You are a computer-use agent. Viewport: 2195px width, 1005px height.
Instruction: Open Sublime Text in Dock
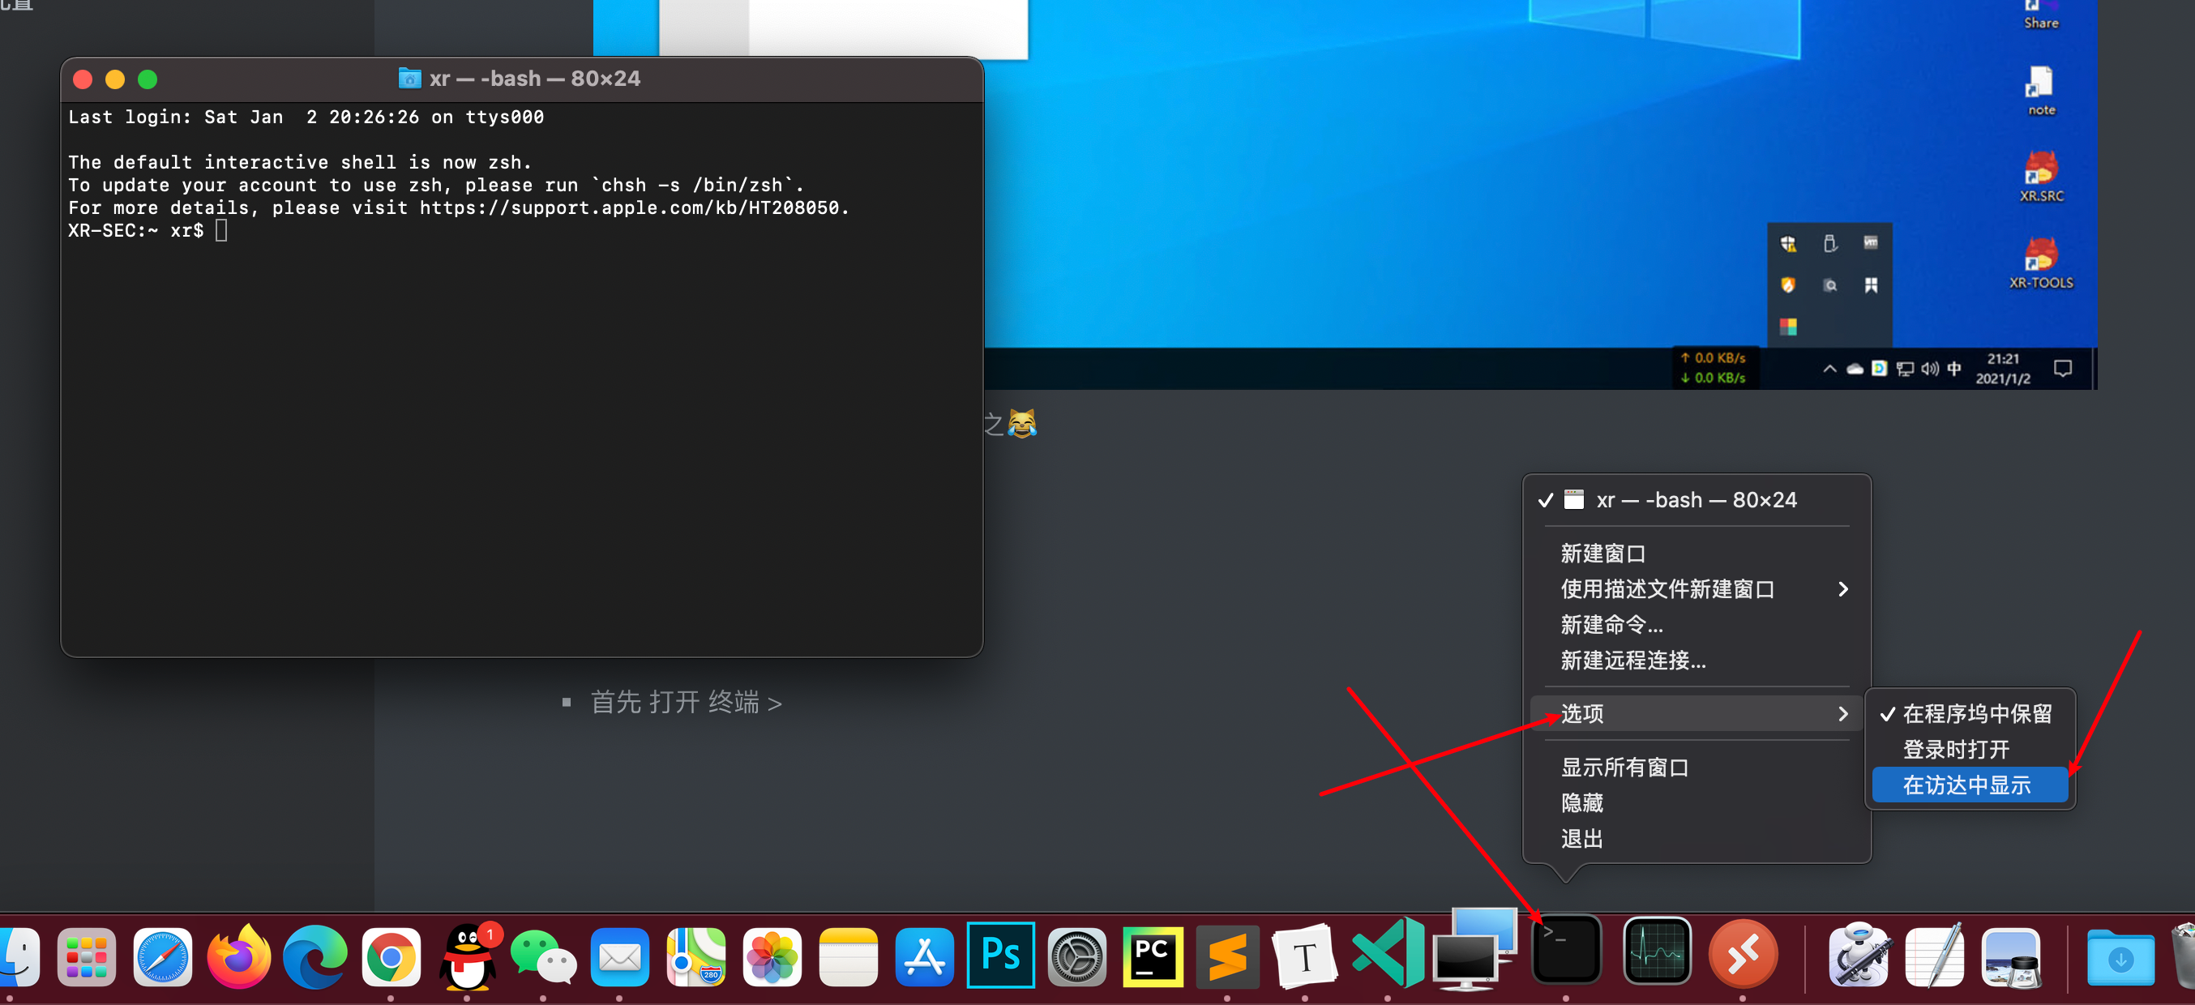[x=1228, y=956]
